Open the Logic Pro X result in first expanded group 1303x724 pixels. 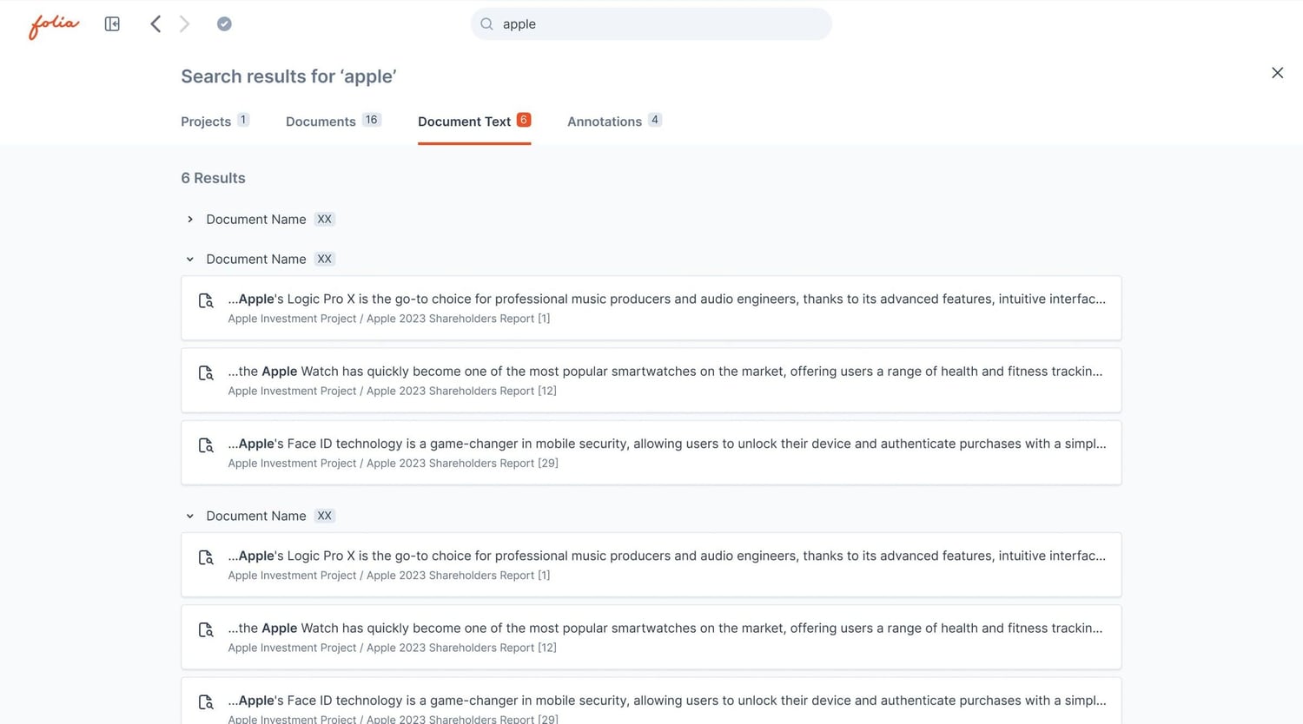tap(651, 308)
